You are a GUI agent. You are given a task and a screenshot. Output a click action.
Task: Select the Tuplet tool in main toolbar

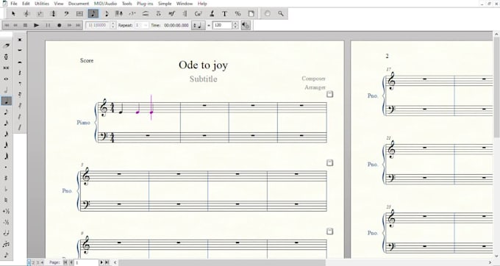tap(132, 13)
